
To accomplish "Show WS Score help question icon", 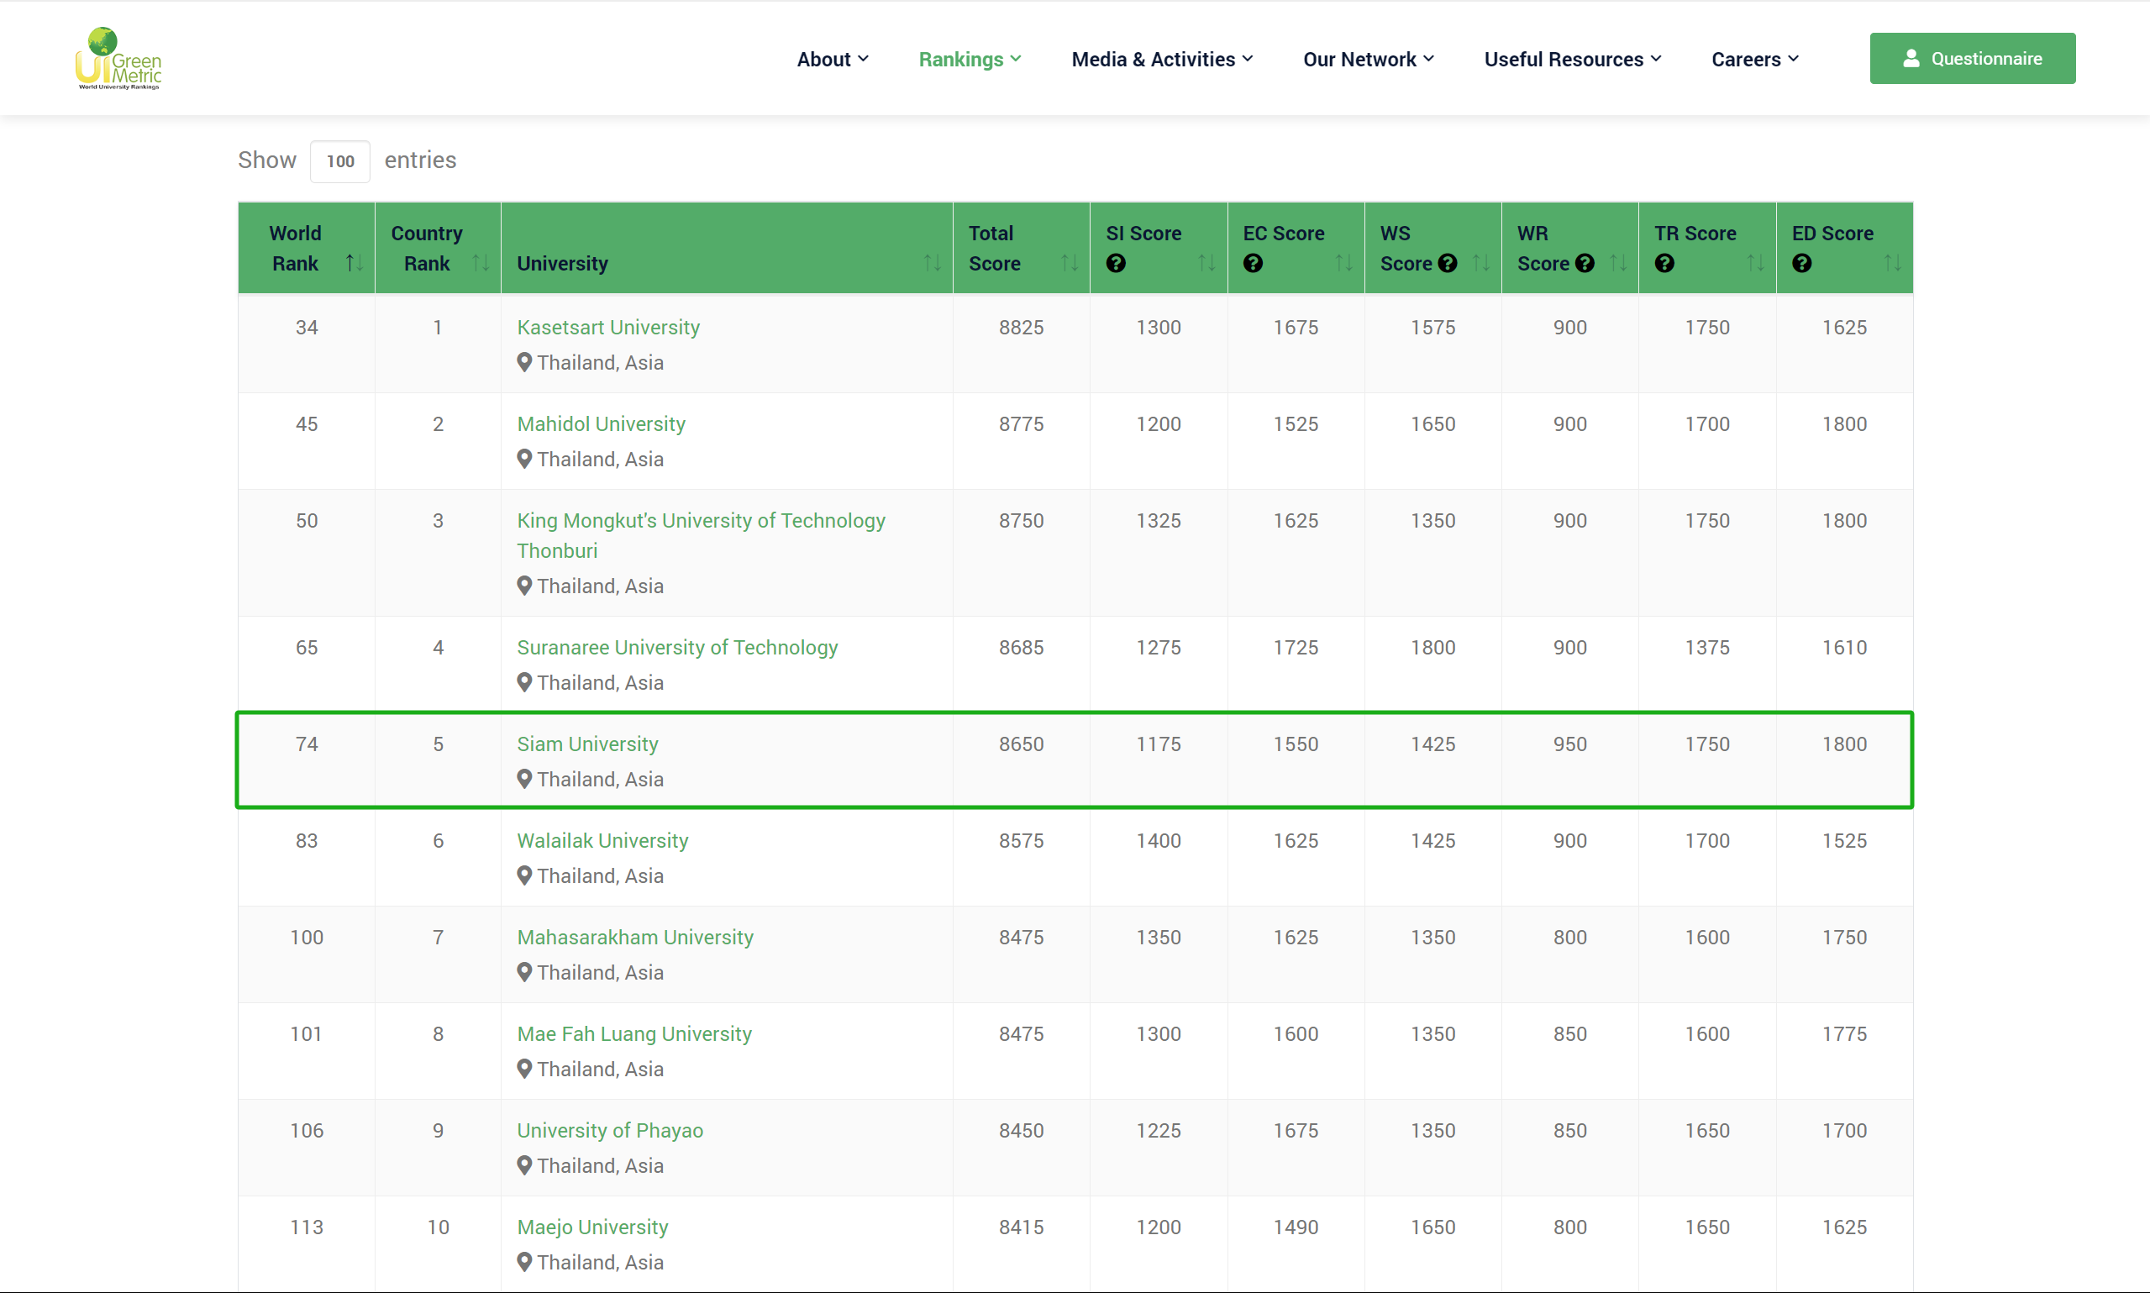I will coord(1447,263).
